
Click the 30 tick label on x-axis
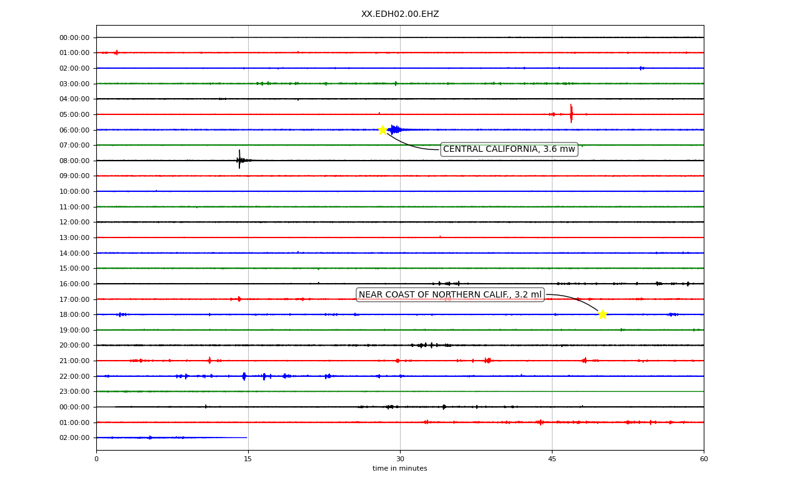coord(400,459)
